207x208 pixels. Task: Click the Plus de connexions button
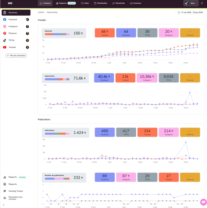point(16,55)
